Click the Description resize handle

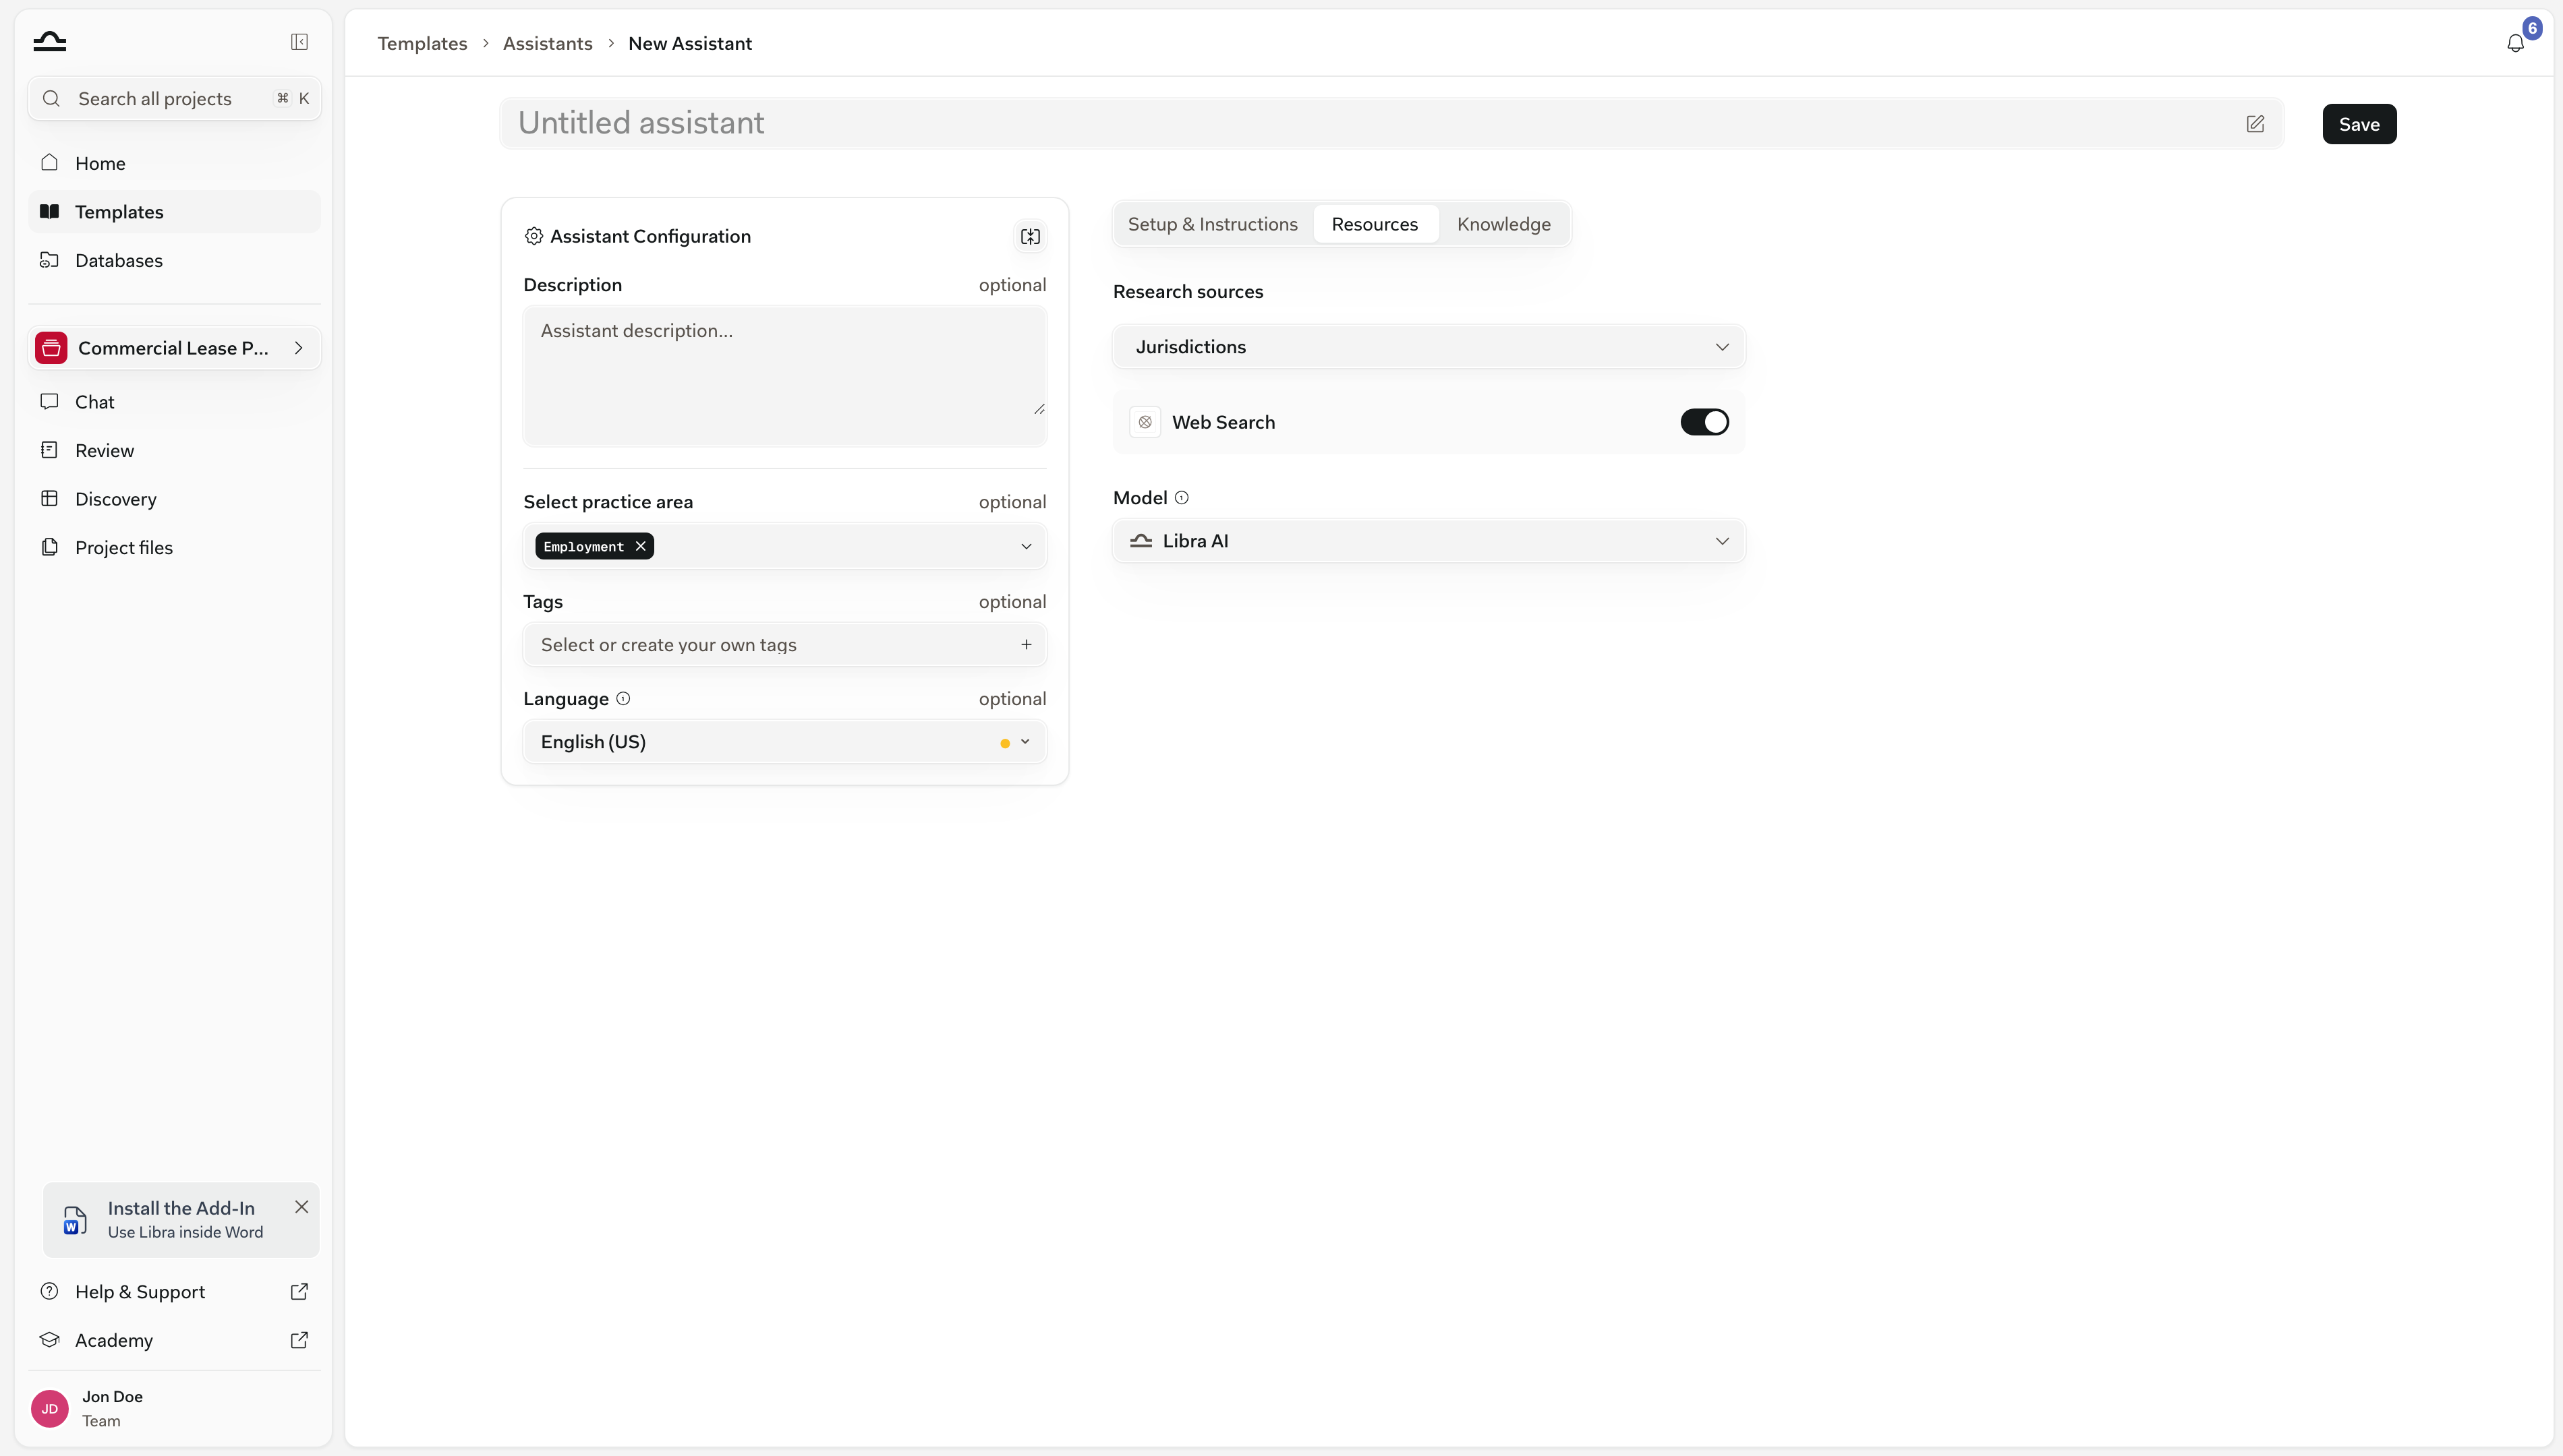click(1039, 408)
